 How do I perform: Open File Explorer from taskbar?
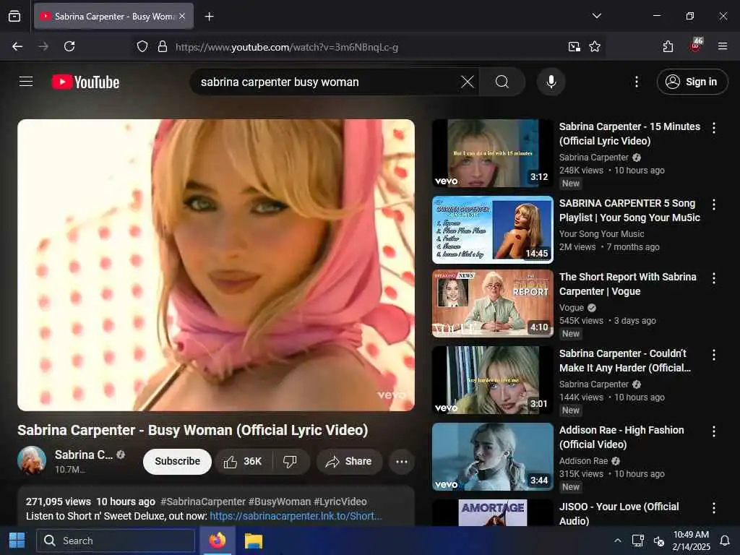(254, 541)
